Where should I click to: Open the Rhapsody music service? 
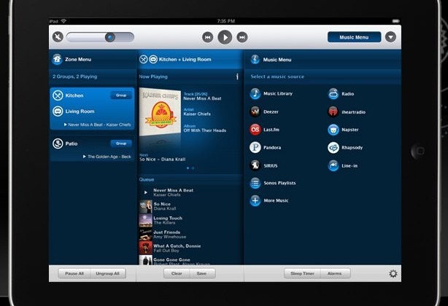tap(333, 148)
